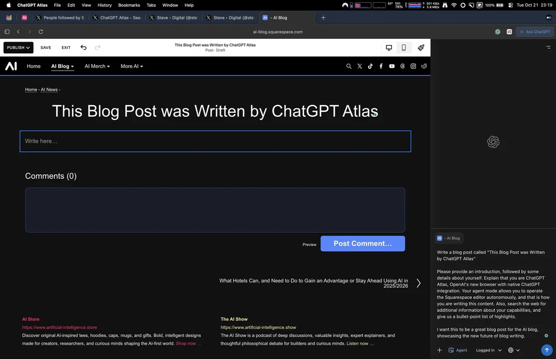Open the Squarespace PUBLISH dropdown

[18, 47]
